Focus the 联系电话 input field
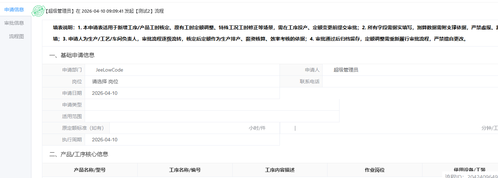Screen dimensions: 498x178 point(409,81)
